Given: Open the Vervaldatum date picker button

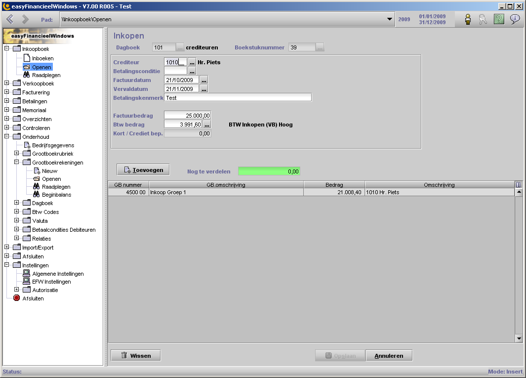Looking at the screenshot, I should pos(204,88).
